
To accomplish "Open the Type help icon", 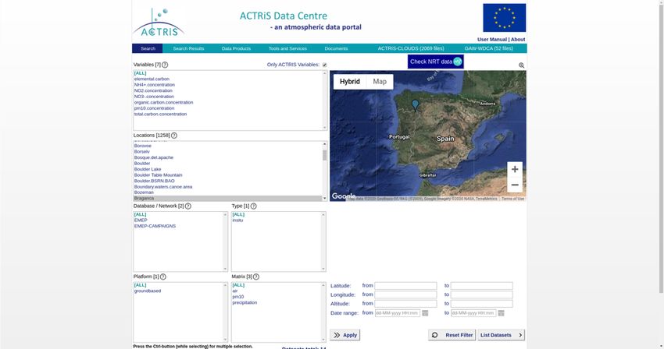I will point(253,206).
